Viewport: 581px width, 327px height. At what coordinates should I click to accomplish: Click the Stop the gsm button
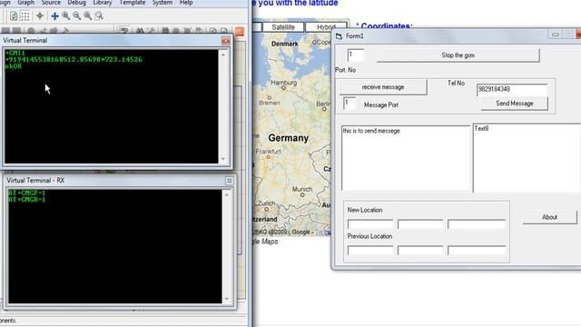click(458, 55)
